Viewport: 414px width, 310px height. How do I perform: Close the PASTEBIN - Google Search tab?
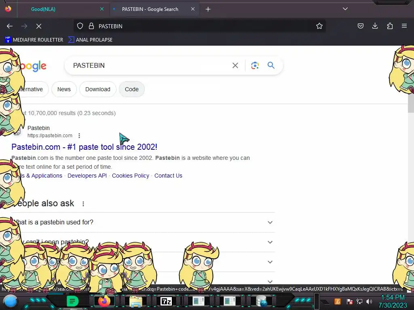pyautogui.click(x=193, y=9)
